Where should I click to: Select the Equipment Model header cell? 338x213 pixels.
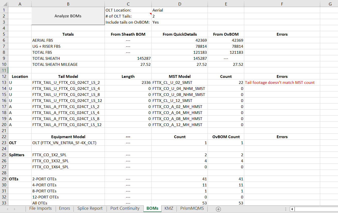click(x=68, y=137)
